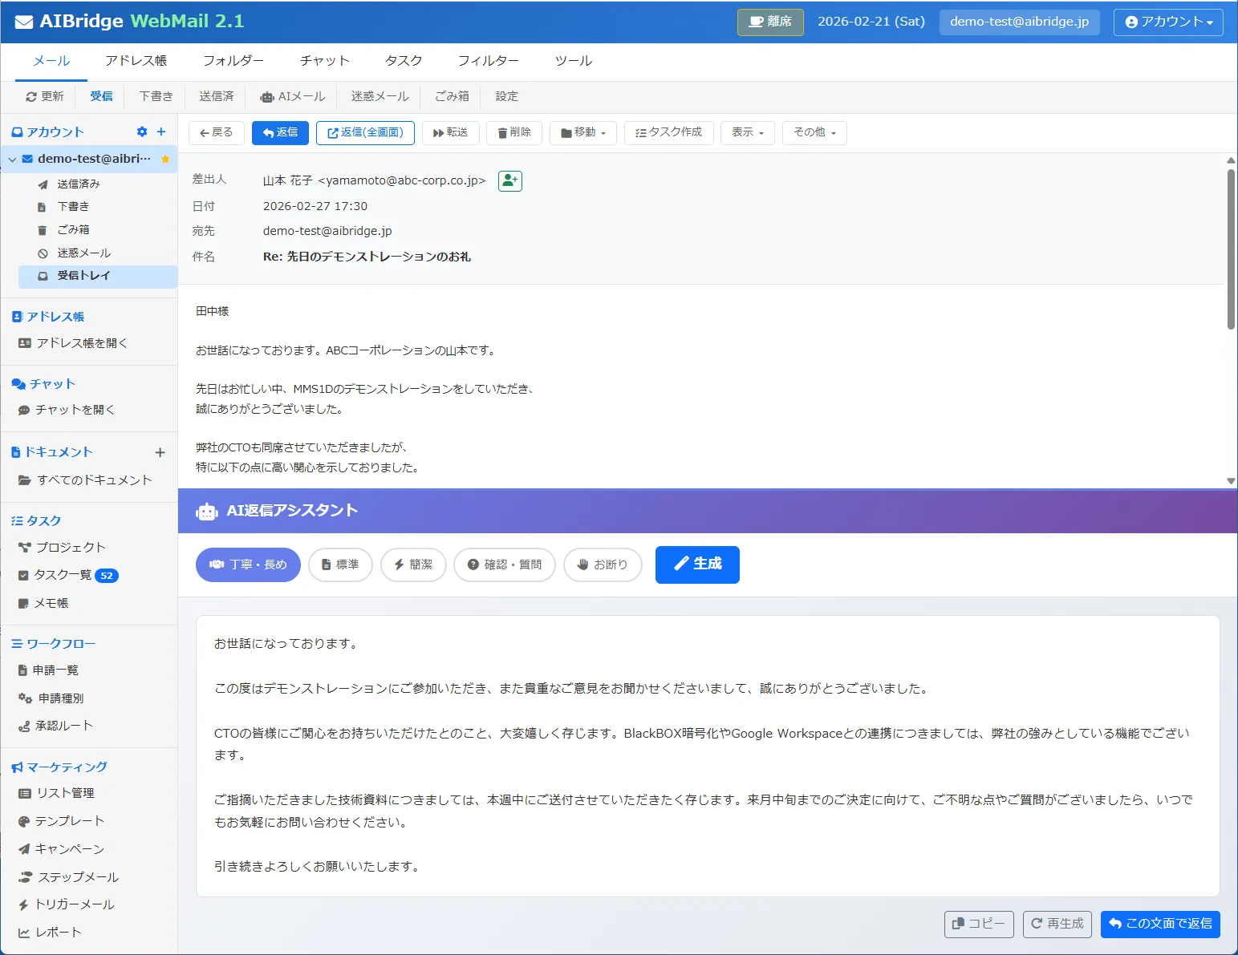Viewport: 1238px width, 955px height.
Task: Copy the generated reply text
Action: pos(978,924)
